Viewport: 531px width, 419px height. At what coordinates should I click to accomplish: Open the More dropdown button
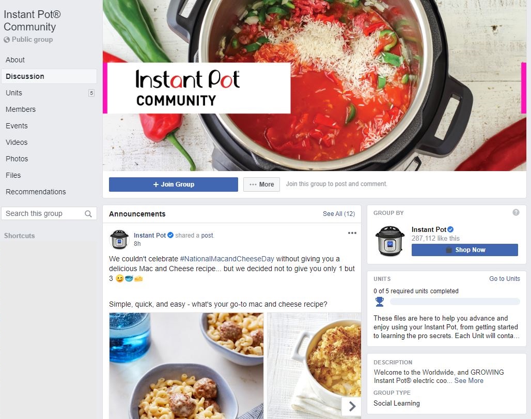point(261,185)
